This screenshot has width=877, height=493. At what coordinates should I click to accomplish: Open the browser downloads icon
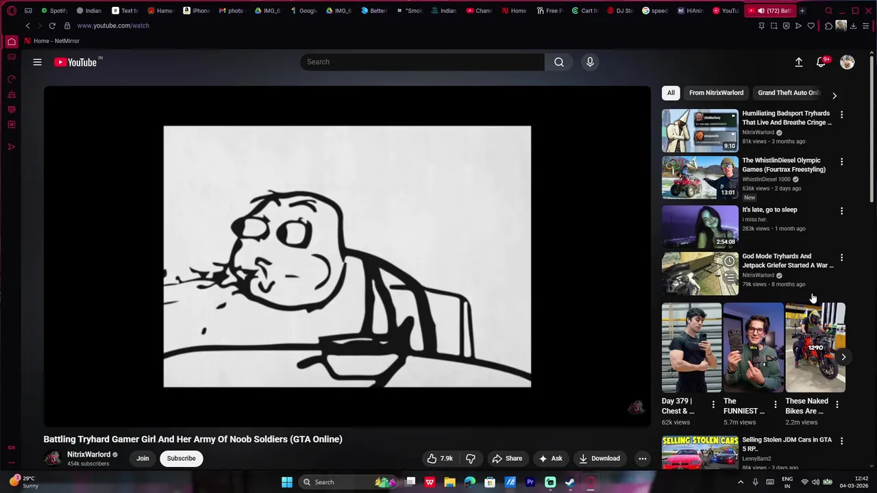(x=854, y=26)
